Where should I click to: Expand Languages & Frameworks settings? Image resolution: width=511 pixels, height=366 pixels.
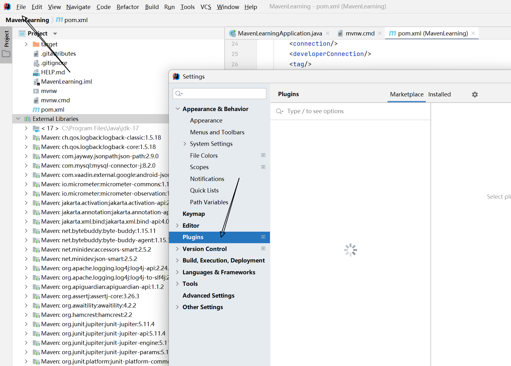point(177,272)
